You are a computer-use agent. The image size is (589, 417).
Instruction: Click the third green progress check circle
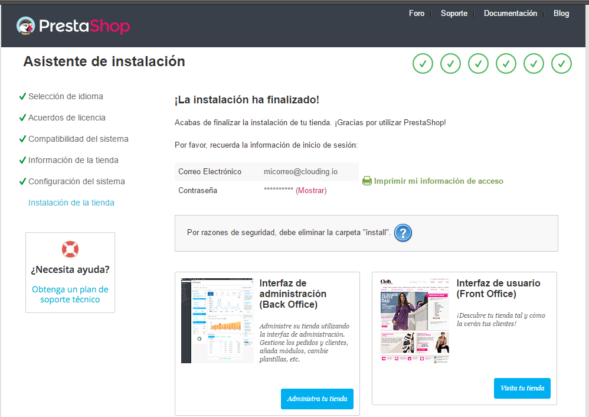478,64
